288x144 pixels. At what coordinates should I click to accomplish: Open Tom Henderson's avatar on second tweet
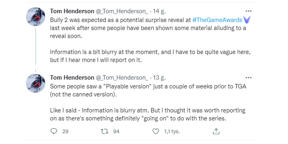click(x=36, y=83)
